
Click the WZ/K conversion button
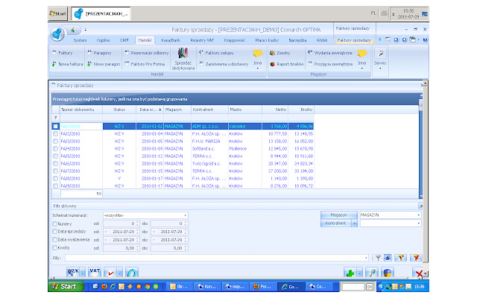click(73, 272)
